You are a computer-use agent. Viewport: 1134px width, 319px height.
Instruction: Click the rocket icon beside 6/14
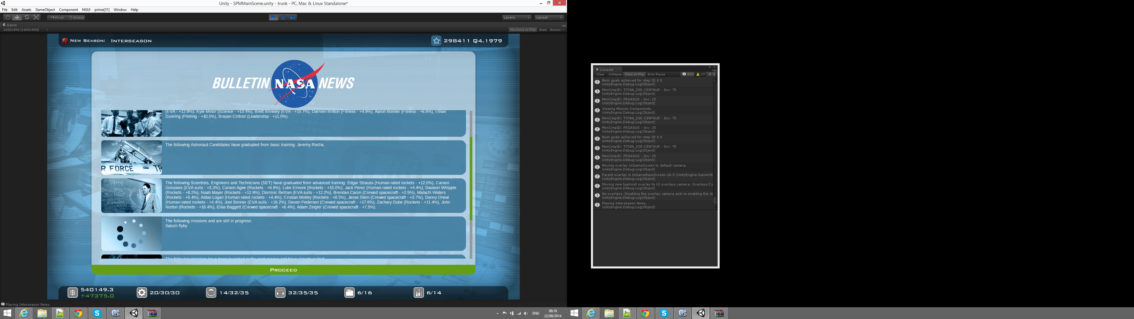[419, 292]
